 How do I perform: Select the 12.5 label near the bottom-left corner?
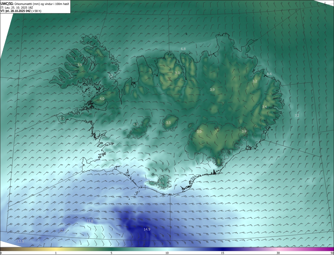click(x=21, y=241)
